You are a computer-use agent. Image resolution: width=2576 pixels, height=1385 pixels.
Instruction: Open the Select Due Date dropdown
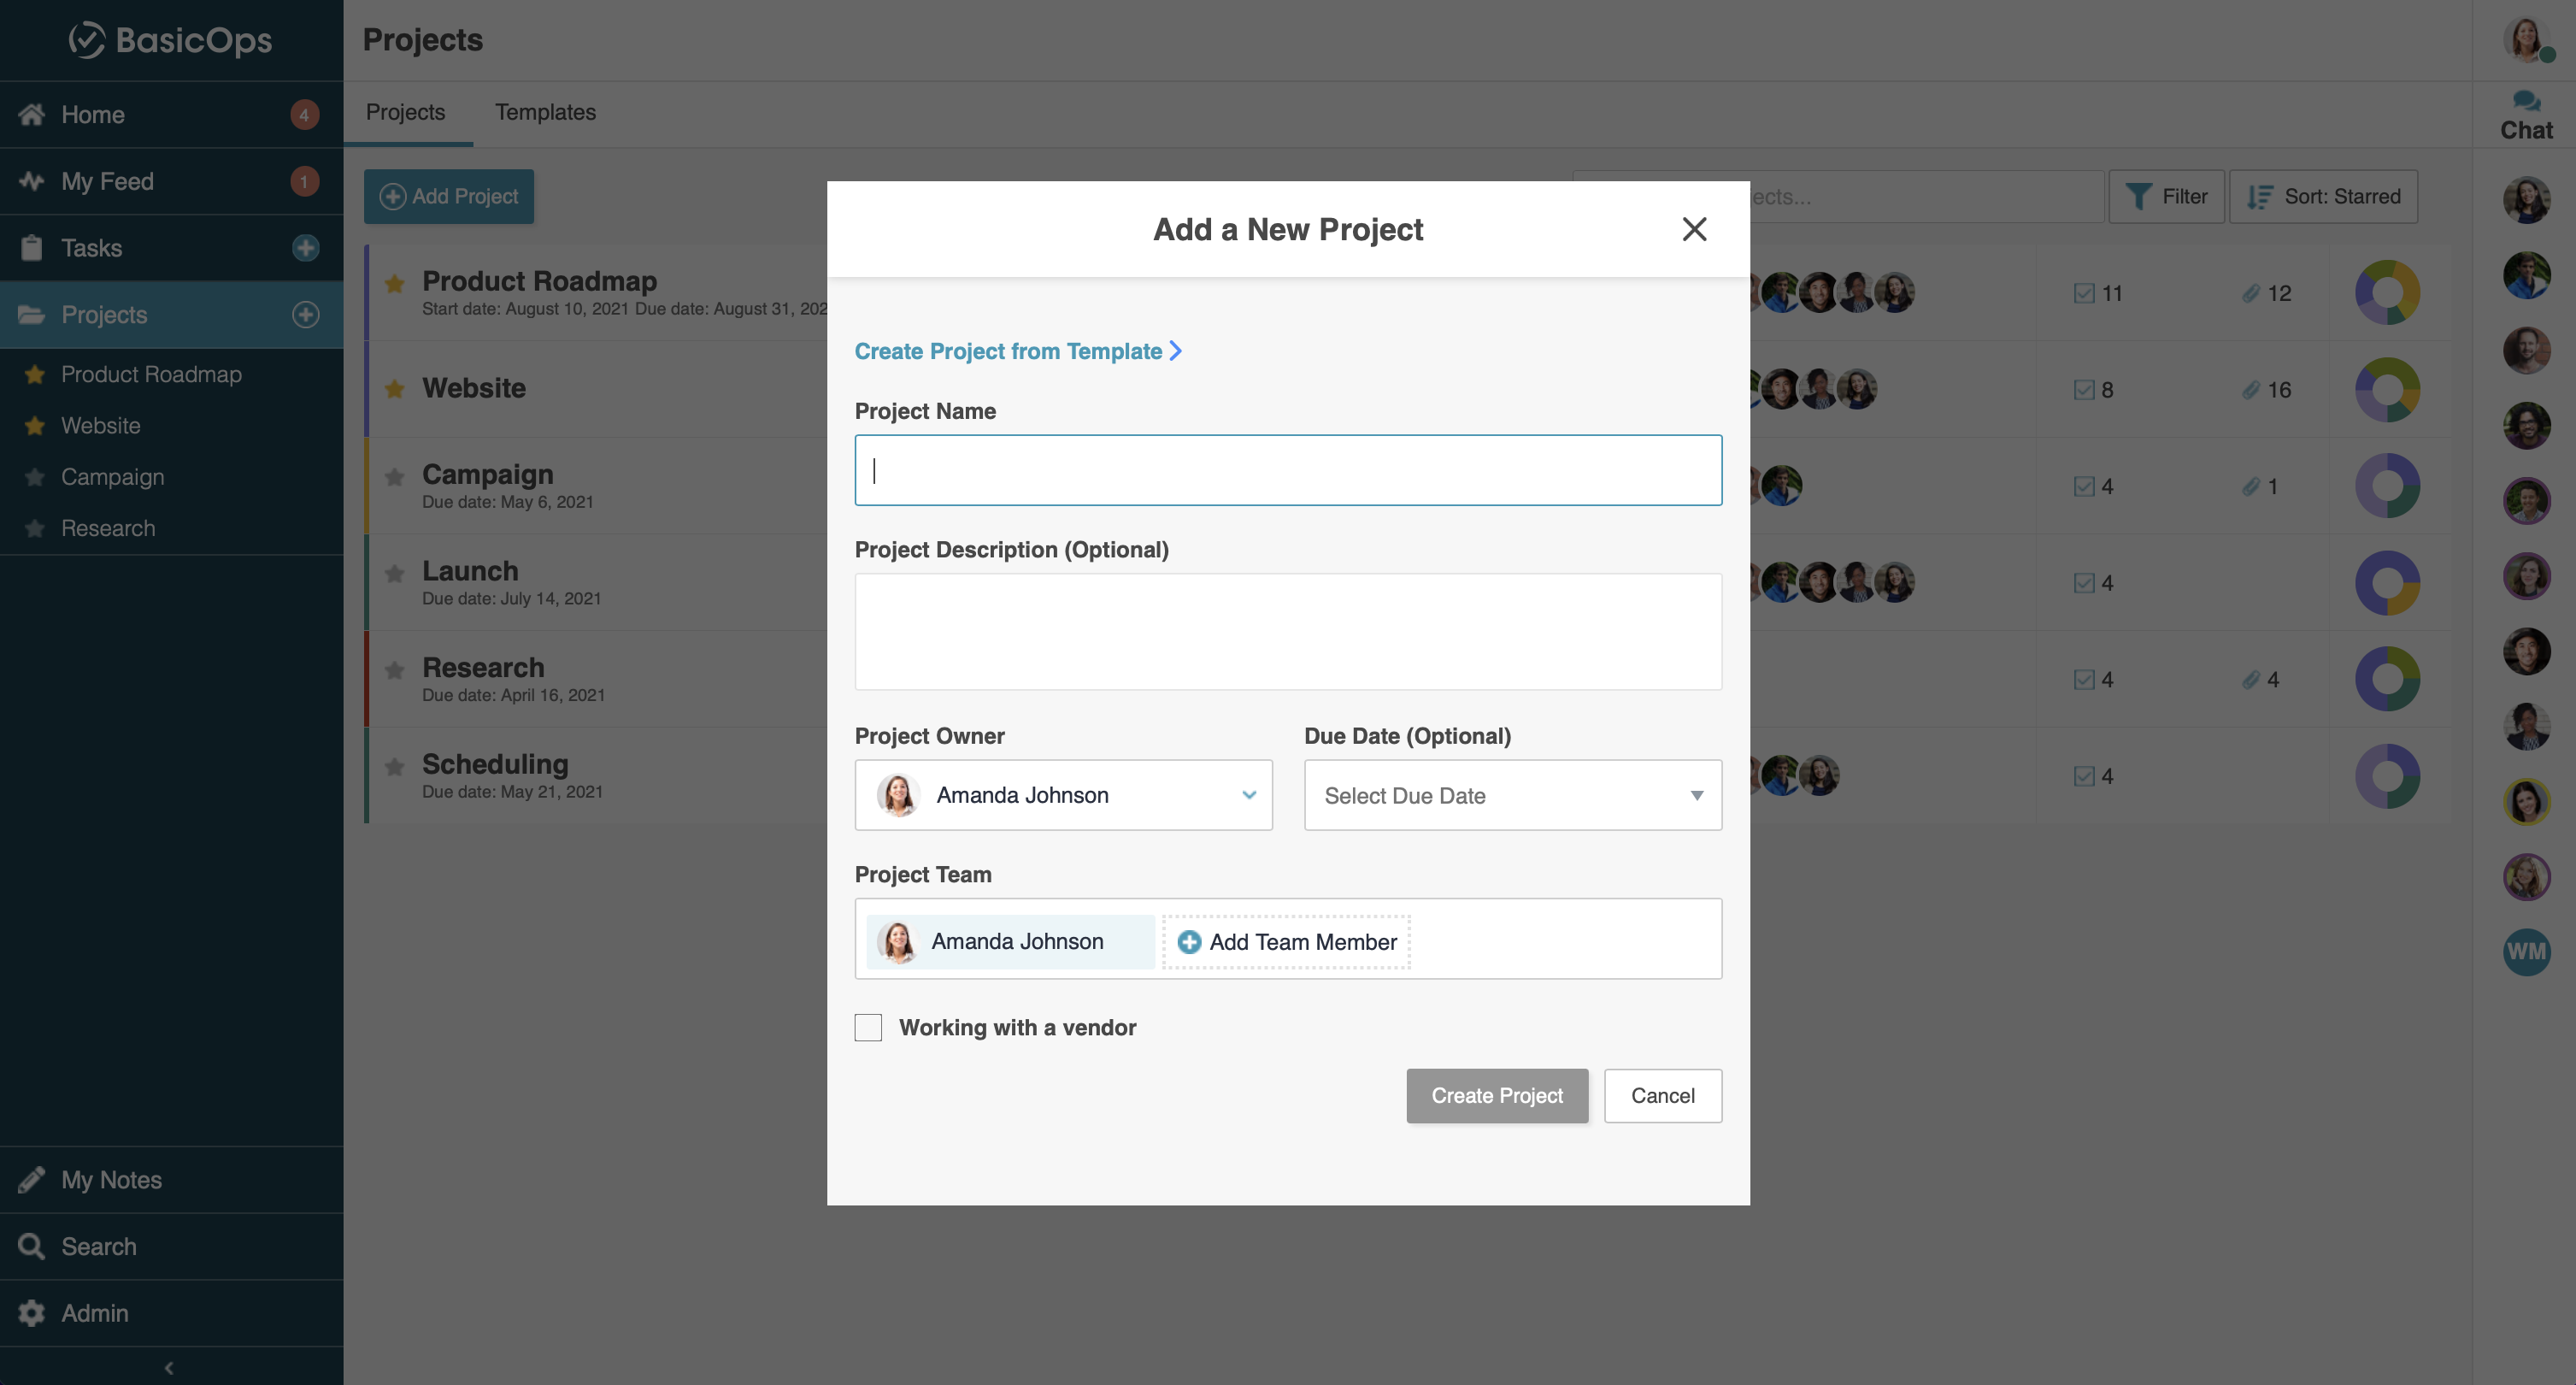click(x=1512, y=795)
